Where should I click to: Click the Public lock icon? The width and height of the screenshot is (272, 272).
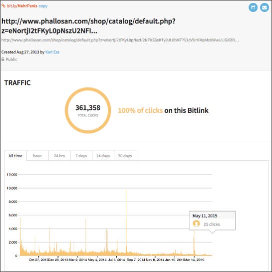click(3, 59)
